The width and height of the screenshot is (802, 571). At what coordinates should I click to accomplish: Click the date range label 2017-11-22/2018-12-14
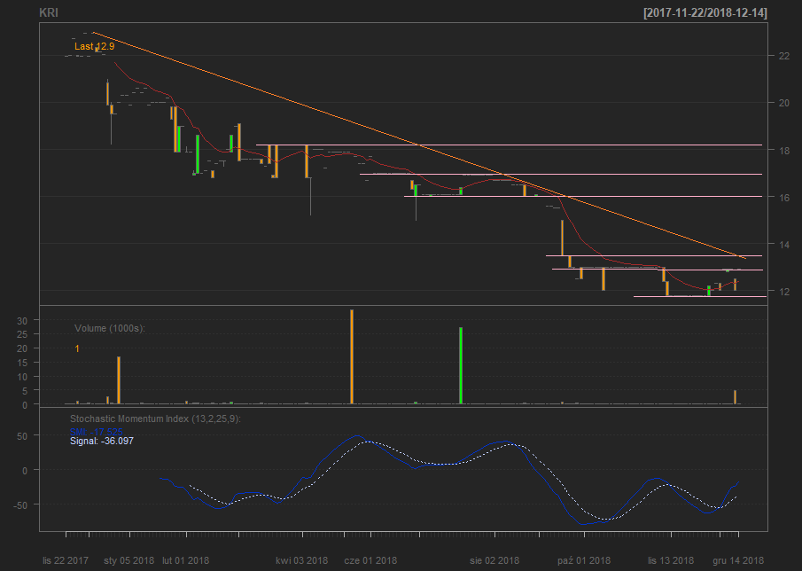705,13
